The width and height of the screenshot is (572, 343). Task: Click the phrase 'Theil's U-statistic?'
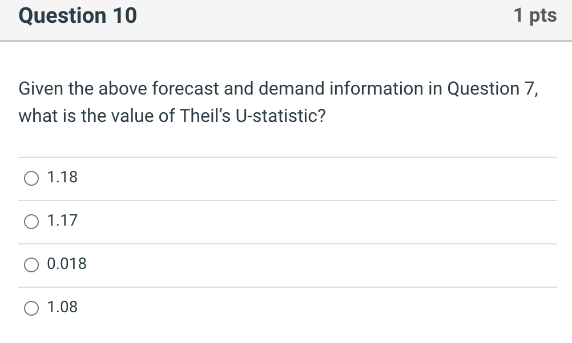pyautogui.click(x=253, y=116)
